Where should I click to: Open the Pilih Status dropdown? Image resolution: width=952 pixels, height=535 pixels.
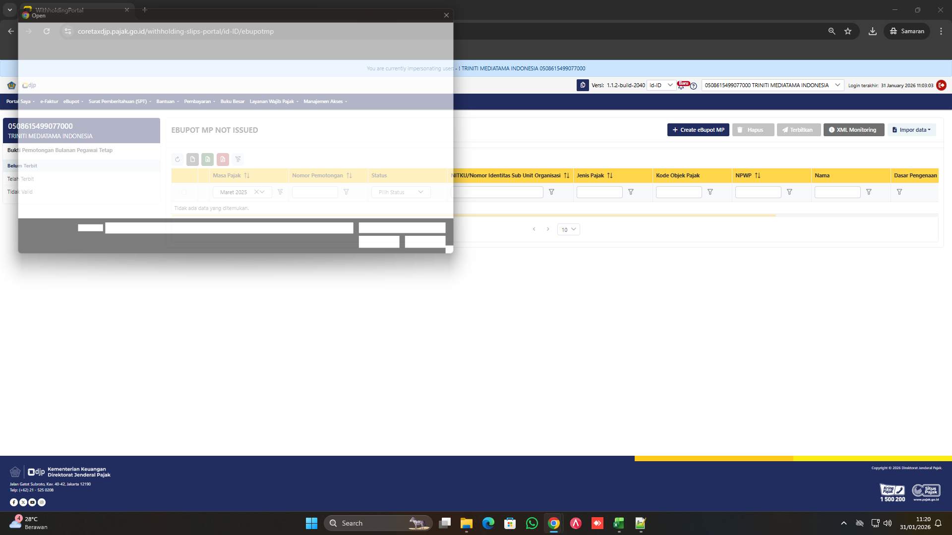(400, 192)
